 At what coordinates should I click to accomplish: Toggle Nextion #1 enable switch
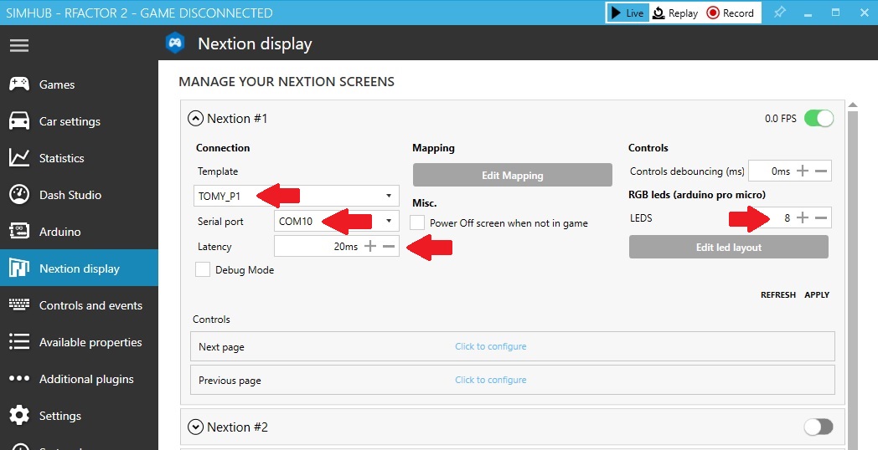pyautogui.click(x=819, y=119)
